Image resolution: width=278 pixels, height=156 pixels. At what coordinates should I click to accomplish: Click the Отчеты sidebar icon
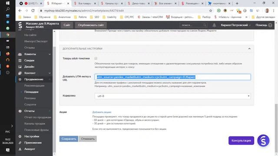(x=20, y=111)
